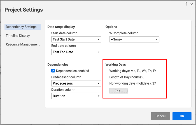Open the Start date column dropdown
This screenshot has width=196, height=125.
[x=76, y=40]
